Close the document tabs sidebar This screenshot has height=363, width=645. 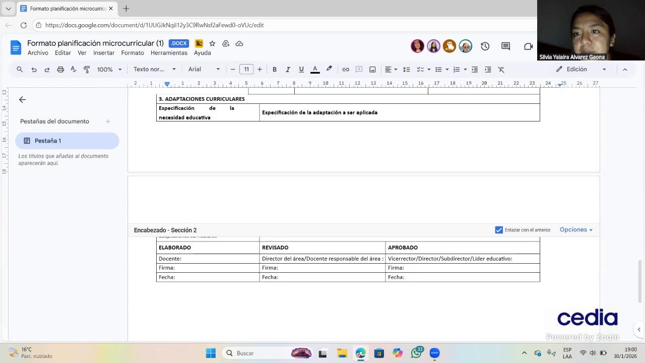point(22,100)
